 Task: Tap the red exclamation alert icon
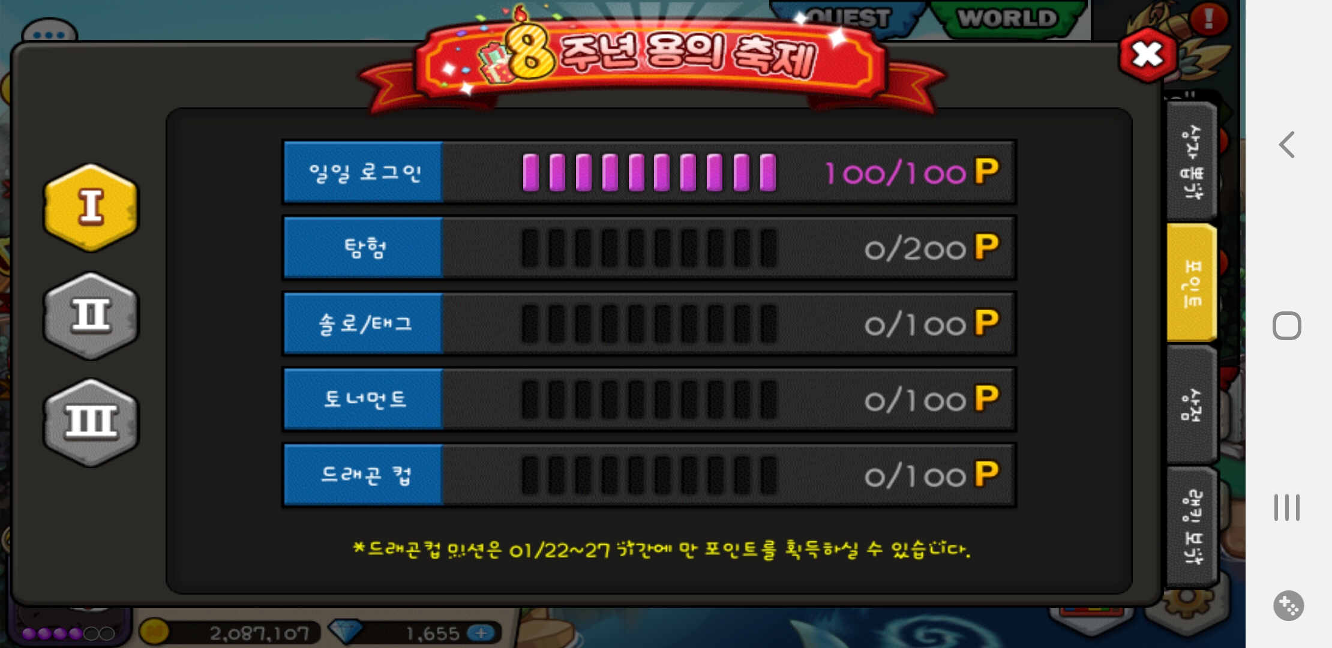pos(1208,18)
